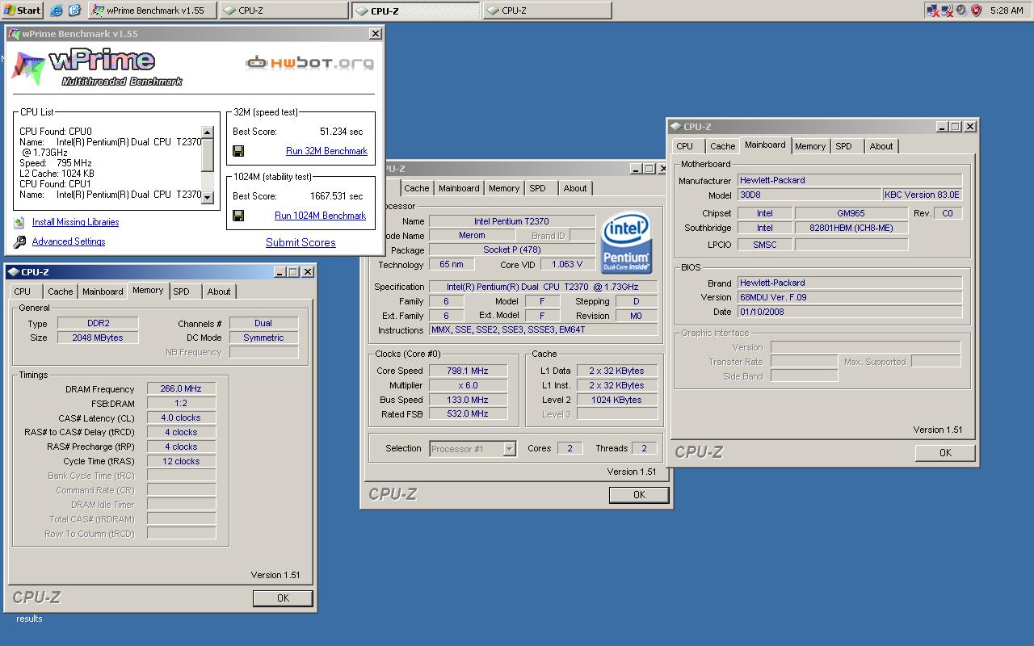Click Install Missing Libraries link
Screen dimensions: 1034x646
coord(75,222)
